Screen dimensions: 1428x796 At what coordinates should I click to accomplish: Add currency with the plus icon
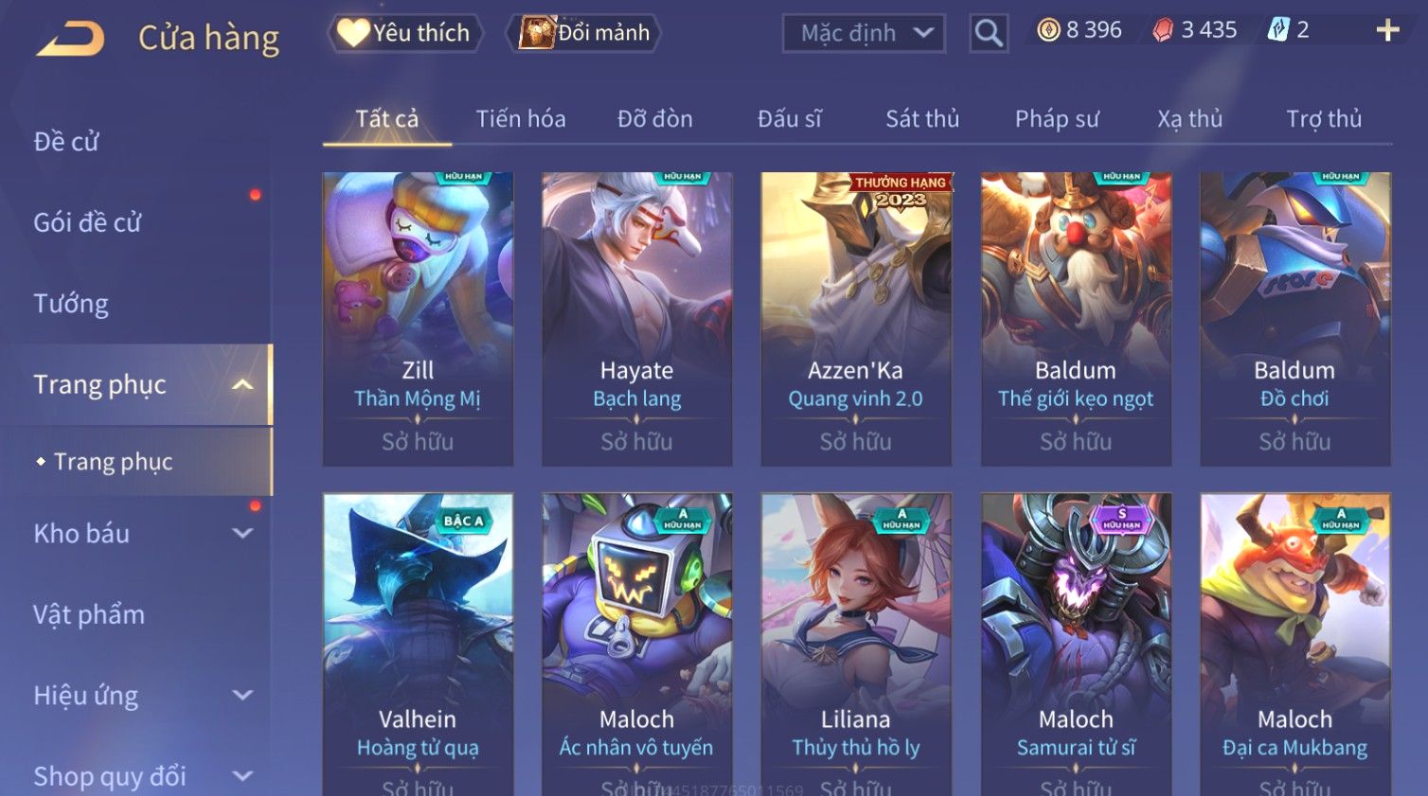pos(1387,30)
